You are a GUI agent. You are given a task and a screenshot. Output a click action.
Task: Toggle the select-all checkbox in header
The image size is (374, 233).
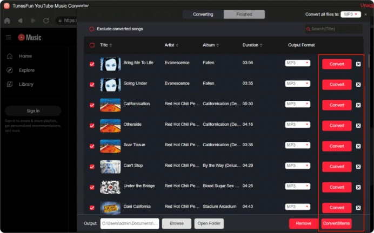tap(92, 45)
